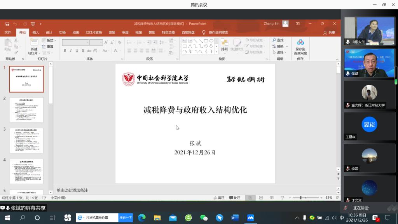
Task: Switch to Slide Sorter view icon
Action: pos(260,198)
